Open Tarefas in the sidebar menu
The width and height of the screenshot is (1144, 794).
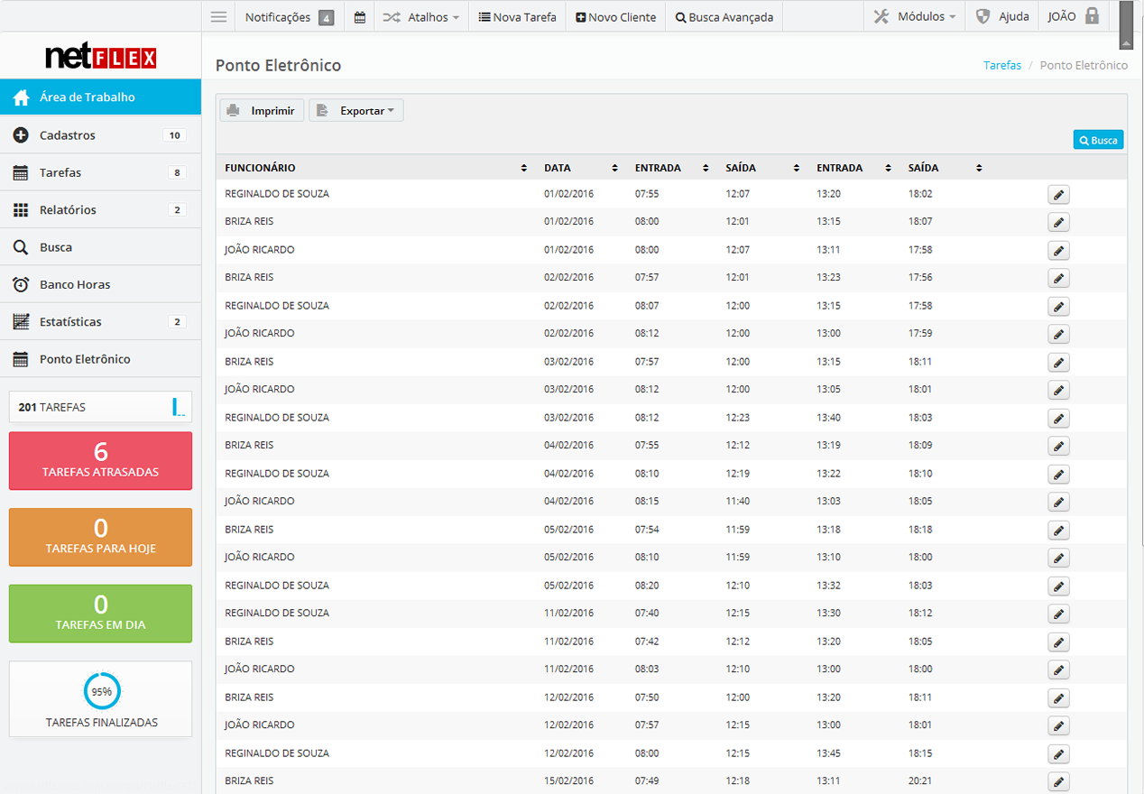(x=60, y=172)
